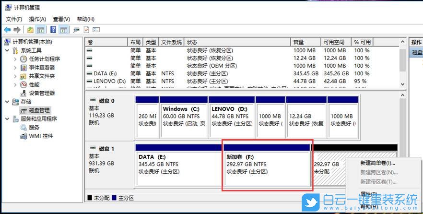Screen dimensions: 423x214
Task: Open 设备管理器 in the tree
Action: (x=42, y=93)
